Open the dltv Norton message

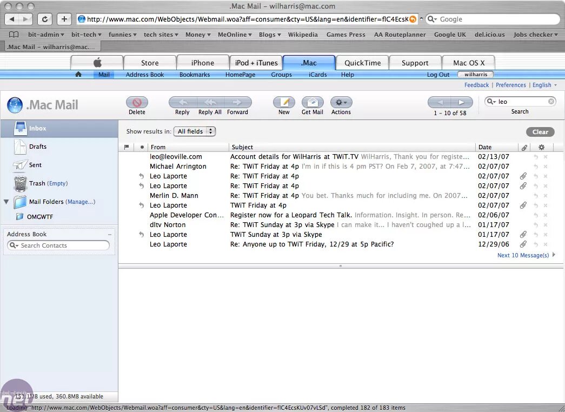click(x=341, y=225)
